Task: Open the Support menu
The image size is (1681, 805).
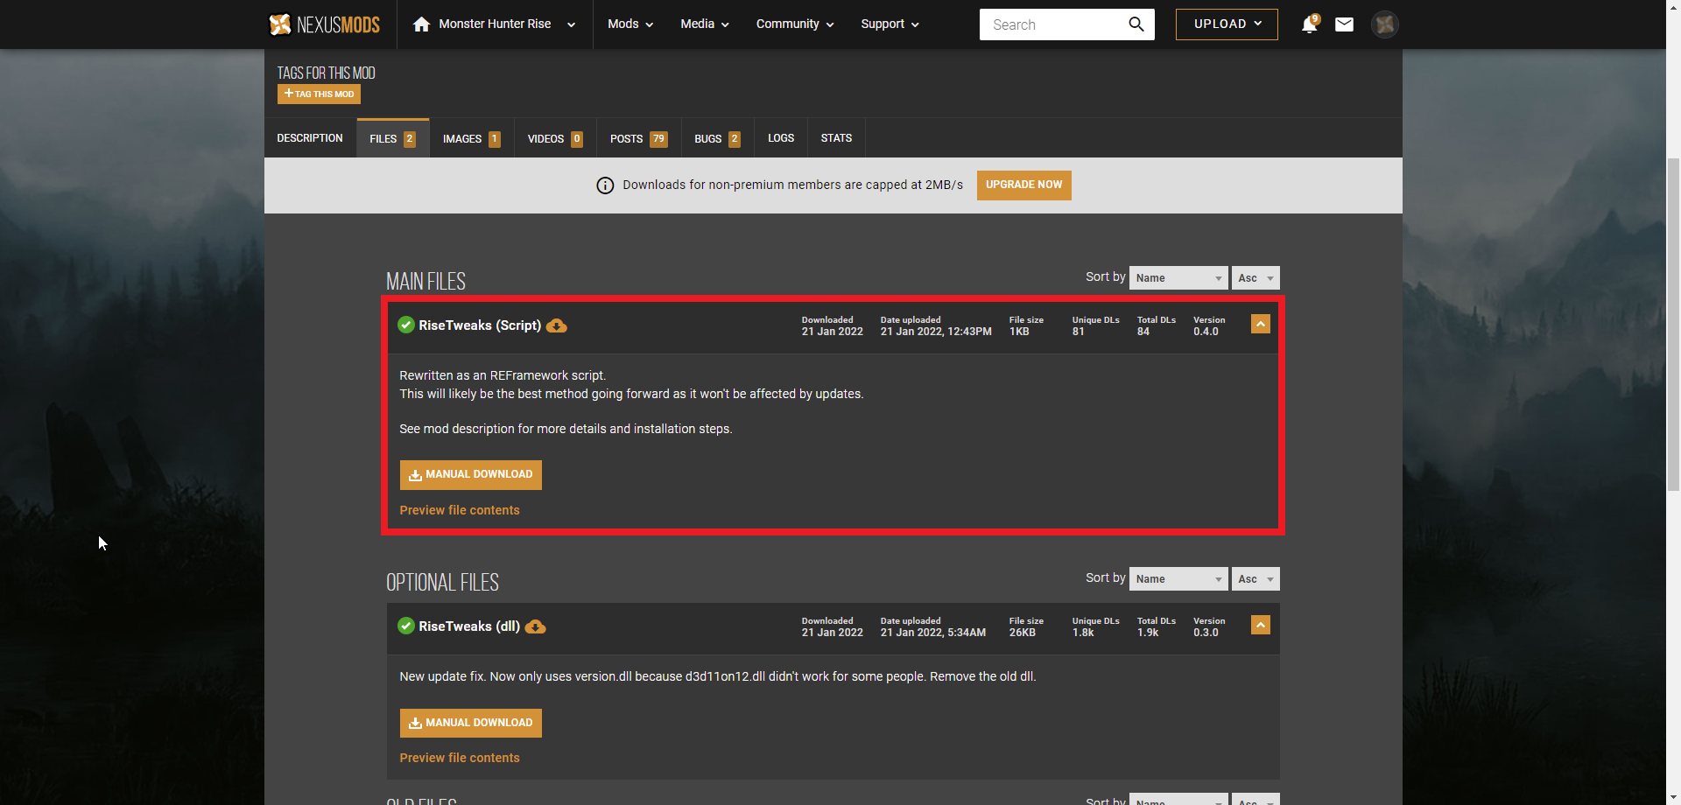Action: point(890,24)
